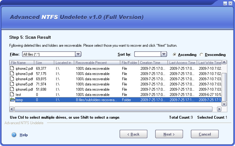Screen dimensions: 235x146
Task: Click the horizontal scrollbar thumb
Action: 113,109
